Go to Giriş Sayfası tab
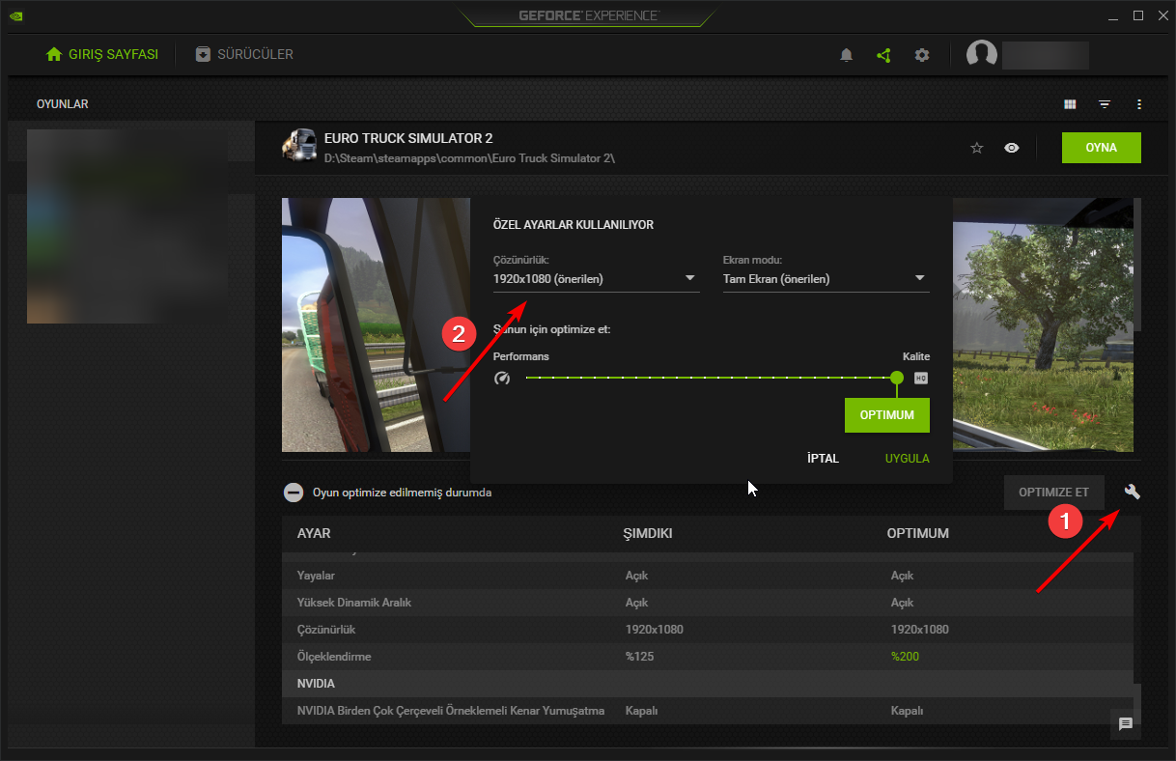 pyautogui.click(x=102, y=54)
